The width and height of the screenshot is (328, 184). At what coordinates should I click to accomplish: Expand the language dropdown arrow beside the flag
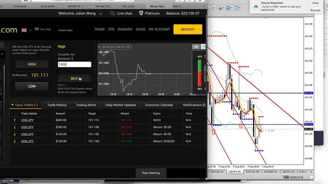coord(30,31)
